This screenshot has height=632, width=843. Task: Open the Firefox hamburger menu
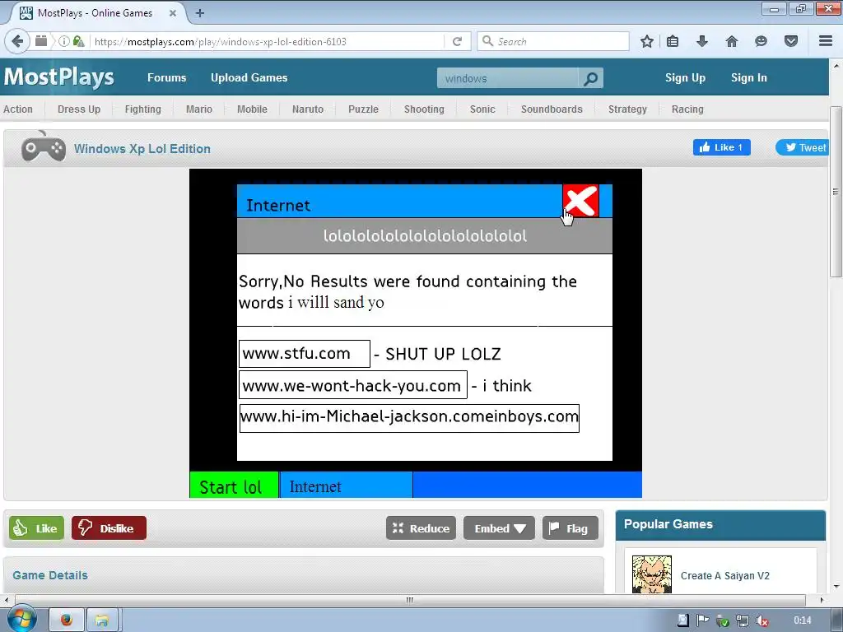[825, 41]
